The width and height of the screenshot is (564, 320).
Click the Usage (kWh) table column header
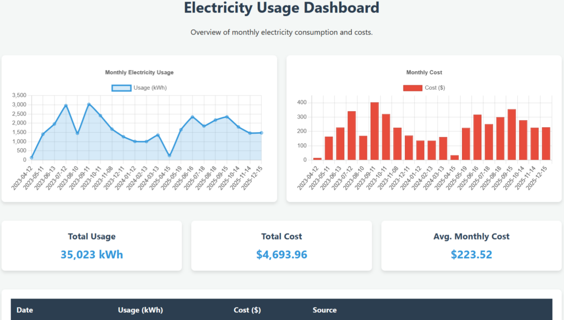pyautogui.click(x=140, y=310)
